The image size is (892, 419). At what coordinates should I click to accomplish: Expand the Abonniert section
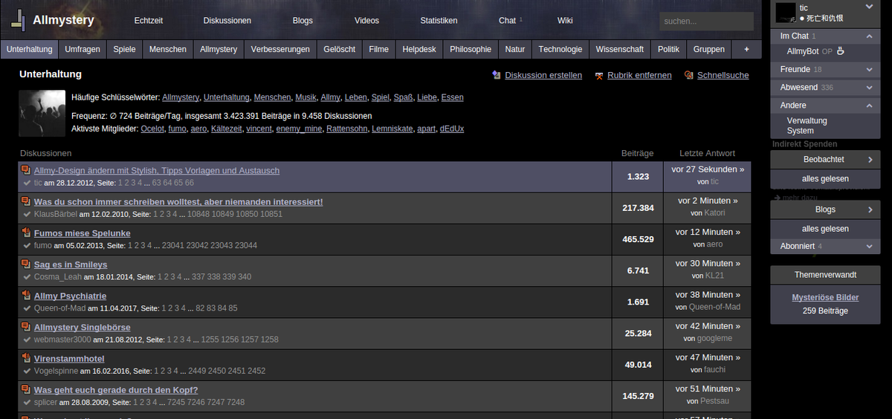869,246
